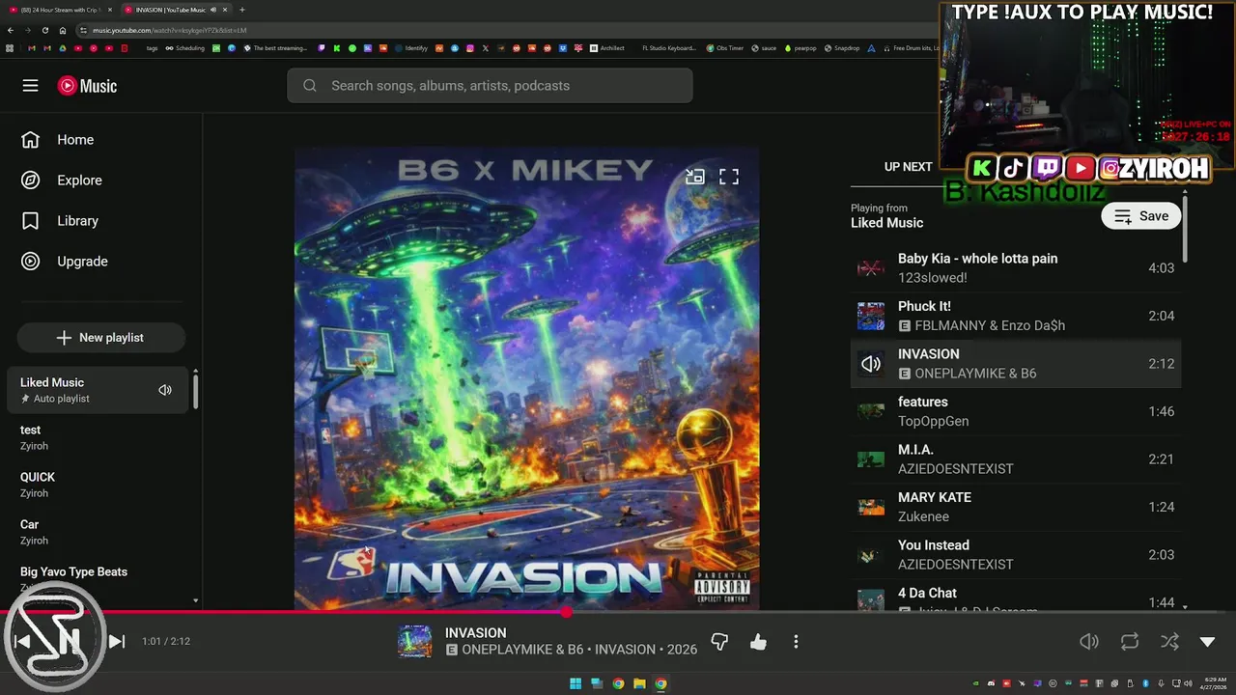Screen dimensions: 1236x695
Task: Click the taskbar clock
Action: (x=1213, y=683)
